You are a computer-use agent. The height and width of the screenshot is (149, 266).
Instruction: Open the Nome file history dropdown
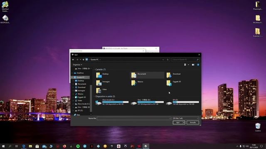click(x=170, y=118)
